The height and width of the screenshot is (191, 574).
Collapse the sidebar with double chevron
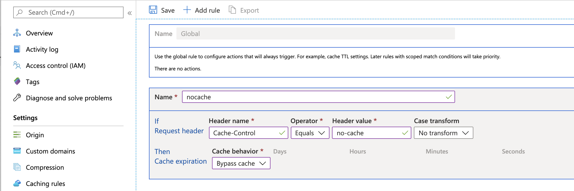pos(130,13)
